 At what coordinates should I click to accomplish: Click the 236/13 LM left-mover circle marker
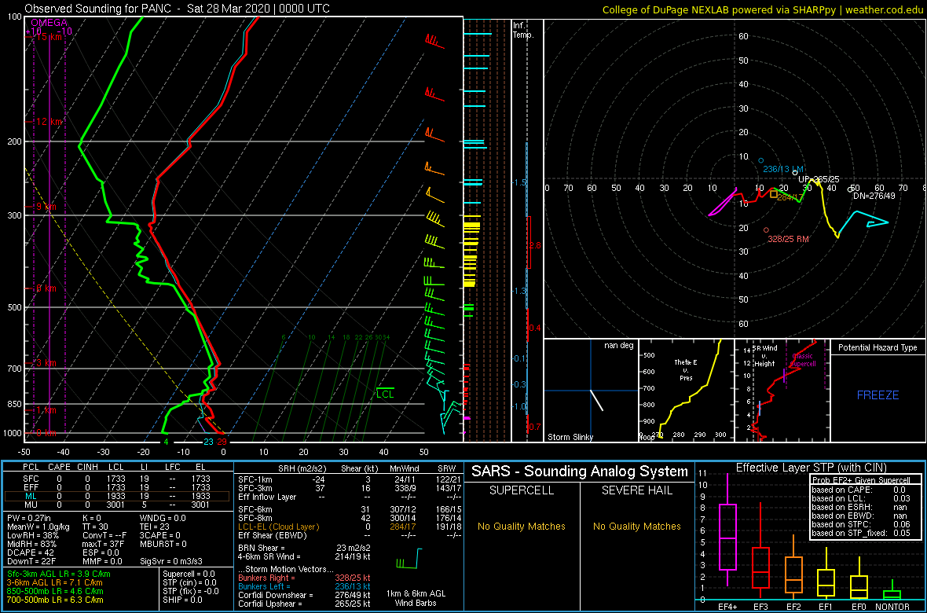pos(761,160)
